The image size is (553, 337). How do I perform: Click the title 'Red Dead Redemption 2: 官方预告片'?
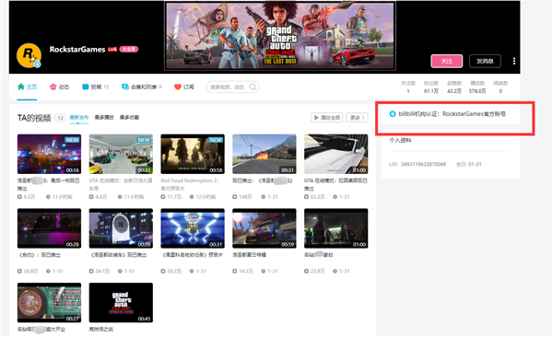point(190,184)
